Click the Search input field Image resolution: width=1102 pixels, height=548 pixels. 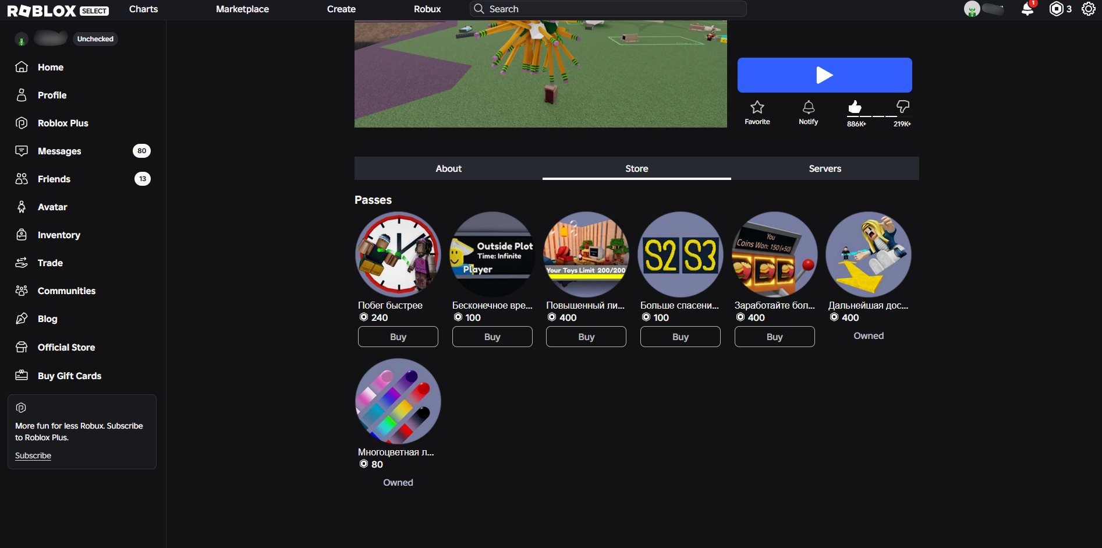point(608,9)
